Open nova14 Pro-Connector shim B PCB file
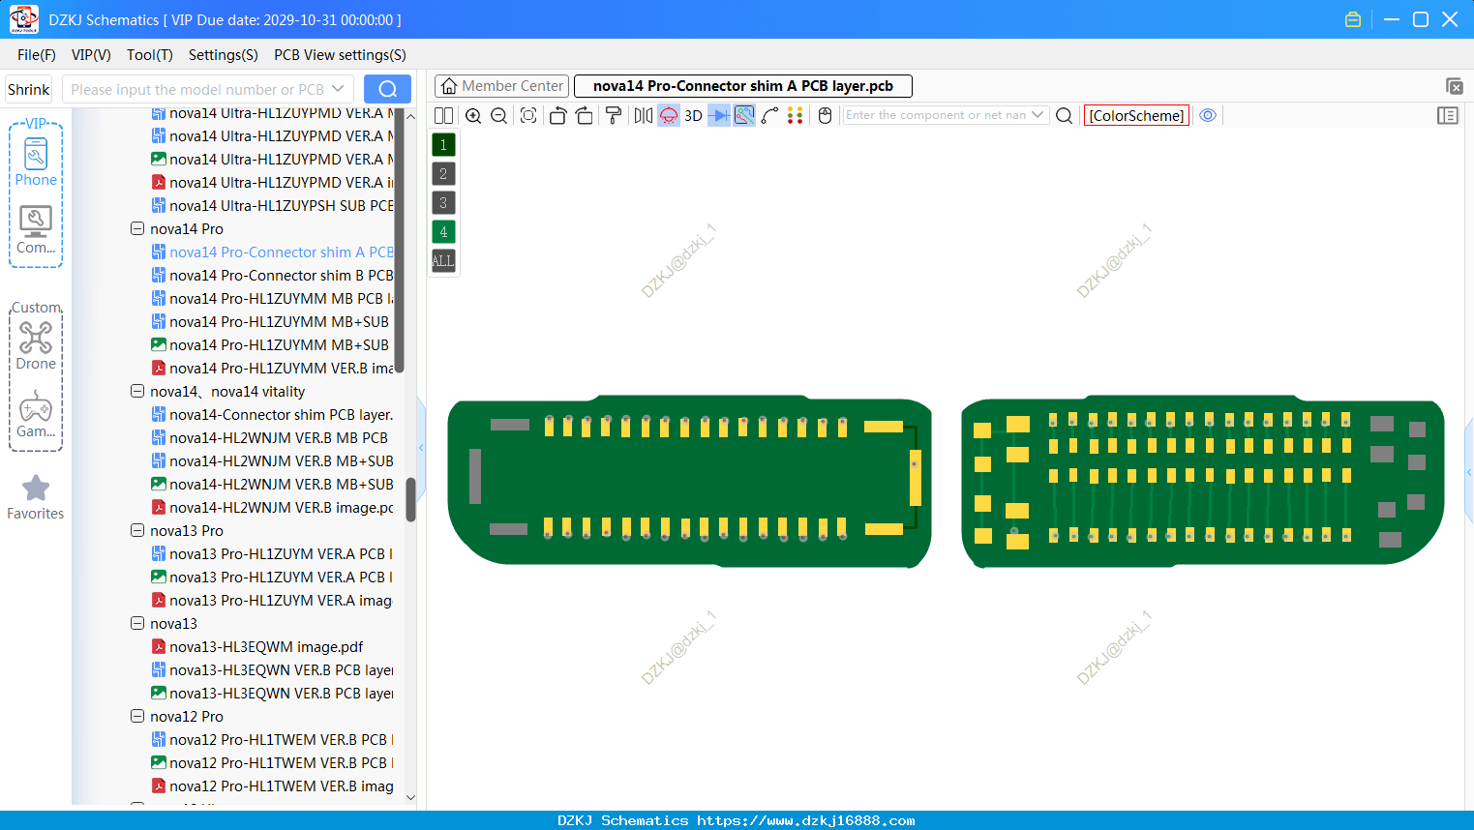This screenshot has height=830, width=1474. pyautogui.click(x=272, y=276)
